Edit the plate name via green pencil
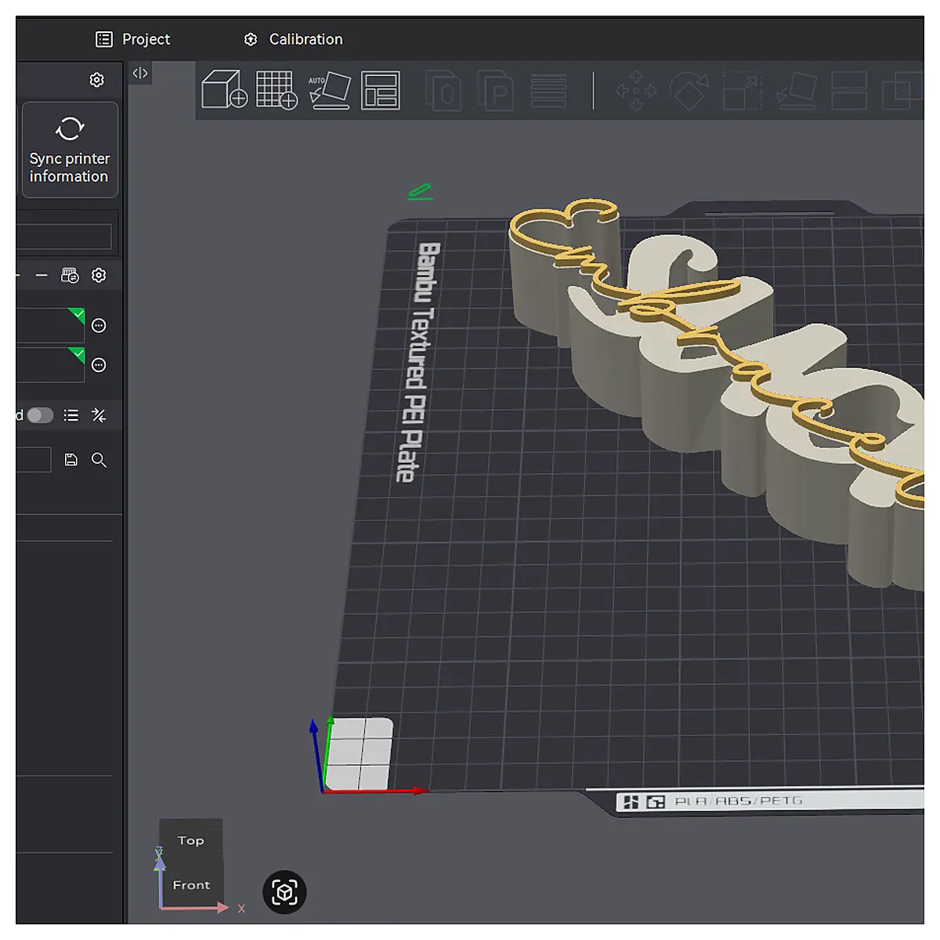The image size is (940, 940). [x=420, y=191]
